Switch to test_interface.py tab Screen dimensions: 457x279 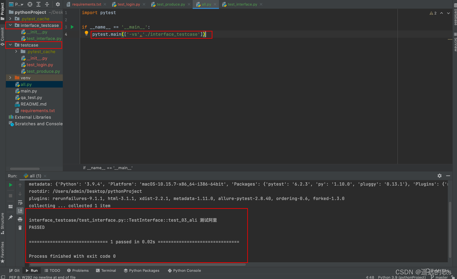(x=242, y=4)
